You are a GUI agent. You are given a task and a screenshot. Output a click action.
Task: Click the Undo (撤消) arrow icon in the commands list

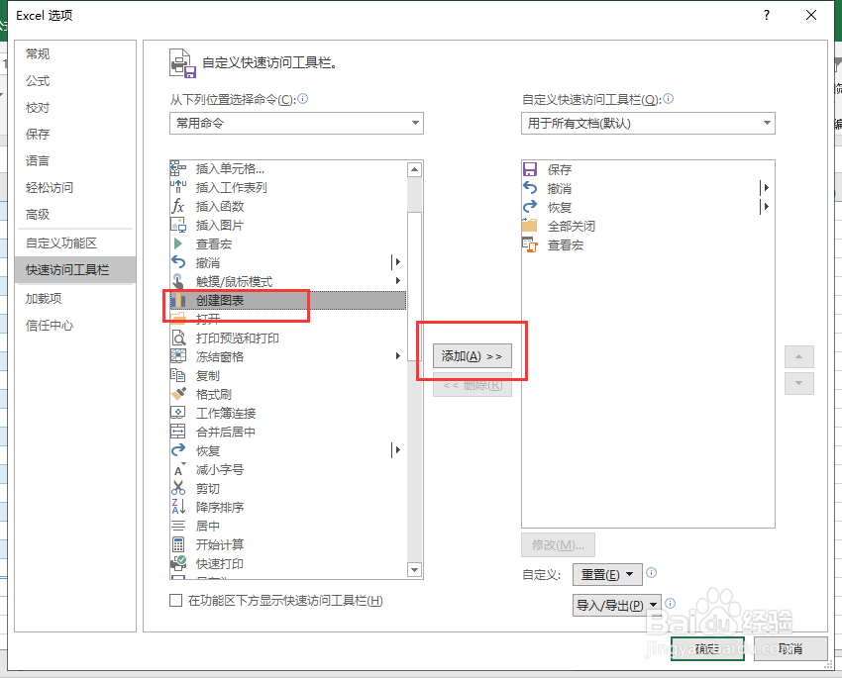coord(177,262)
